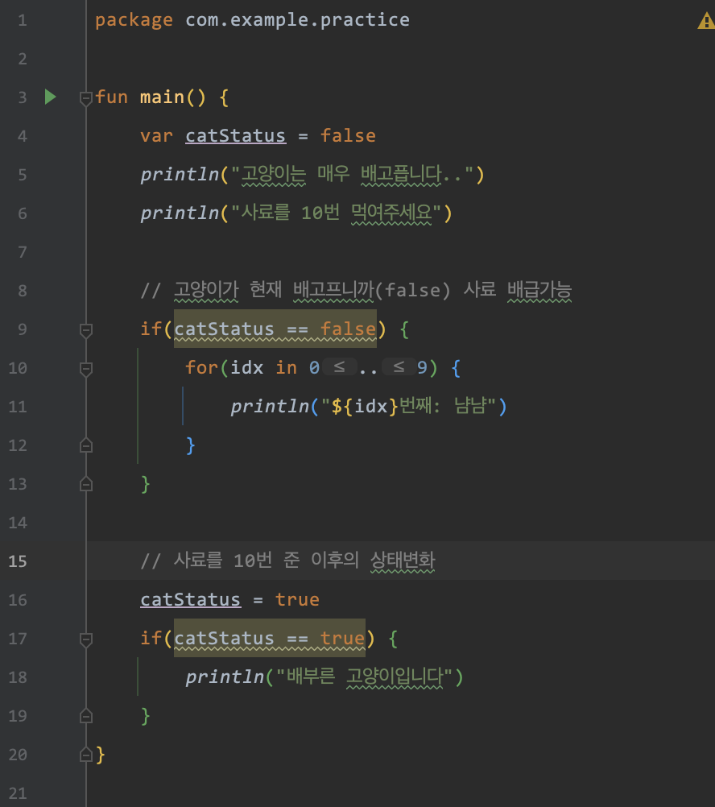
Task: Click the comment on line 8
Action: pyautogui.click(x=356, y=290)
